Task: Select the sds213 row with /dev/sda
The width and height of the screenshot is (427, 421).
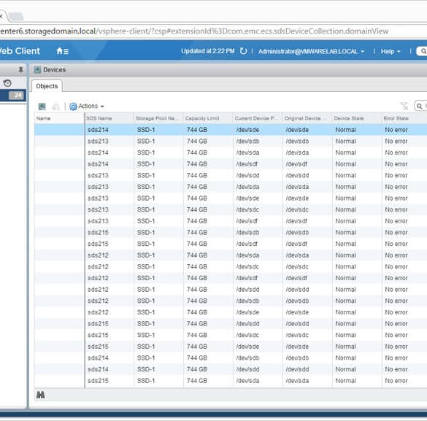Action: [x=231, y=187]
